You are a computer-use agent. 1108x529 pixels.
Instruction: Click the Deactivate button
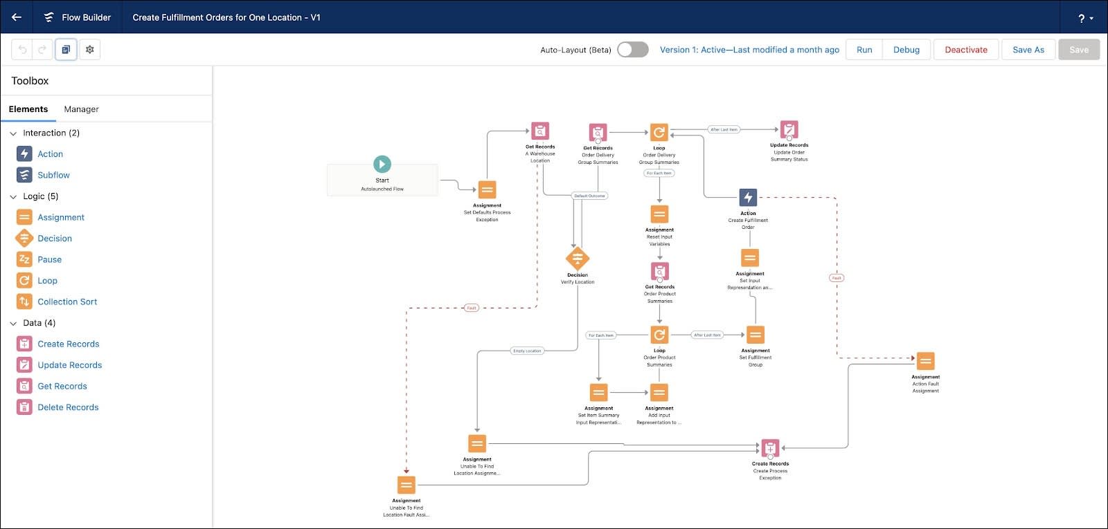(966, 50)
